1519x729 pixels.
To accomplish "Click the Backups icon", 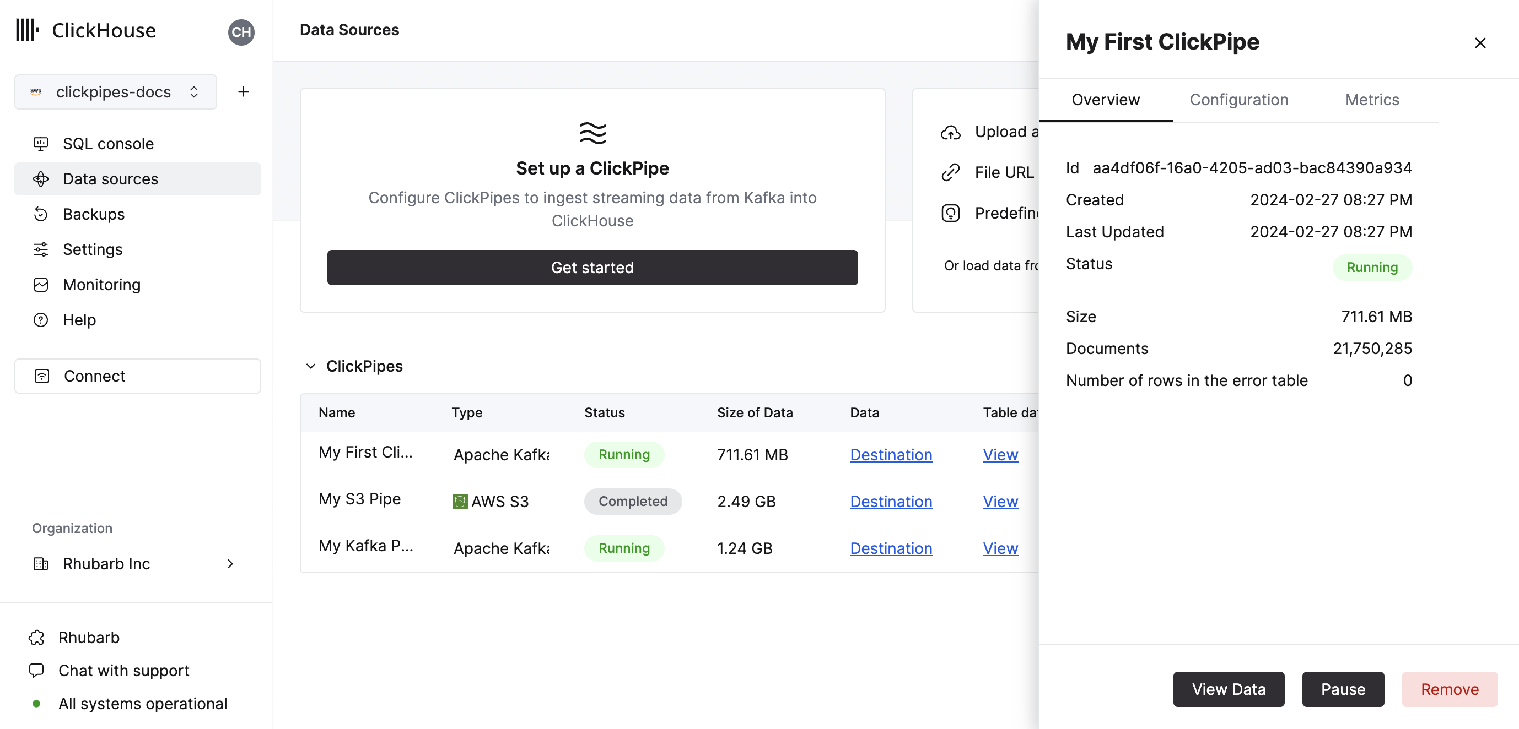I will pos(40,214).
